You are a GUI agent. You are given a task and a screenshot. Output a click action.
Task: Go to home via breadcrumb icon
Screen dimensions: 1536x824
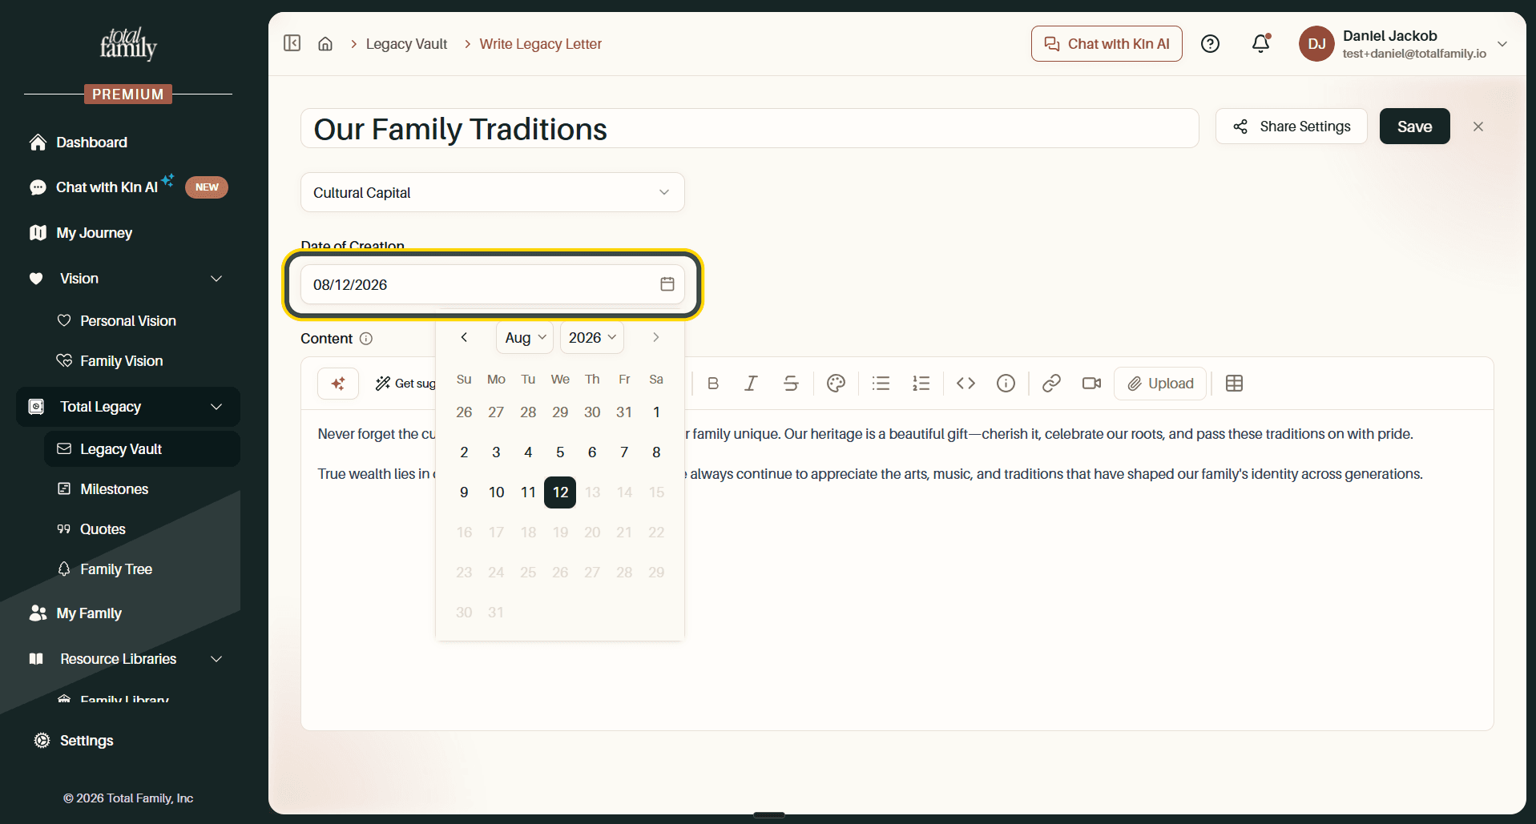[x=325, y=44]
